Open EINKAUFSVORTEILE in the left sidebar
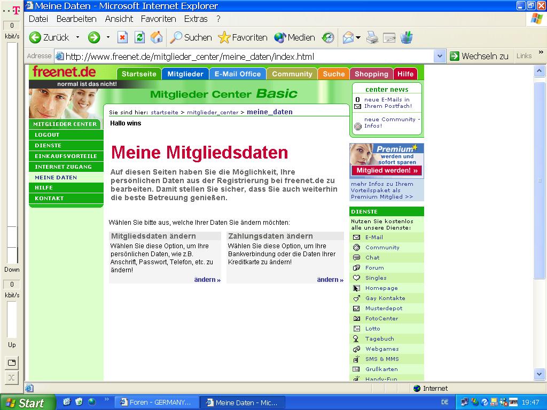The height and width of the screenshot is (410, 547). 66,156
